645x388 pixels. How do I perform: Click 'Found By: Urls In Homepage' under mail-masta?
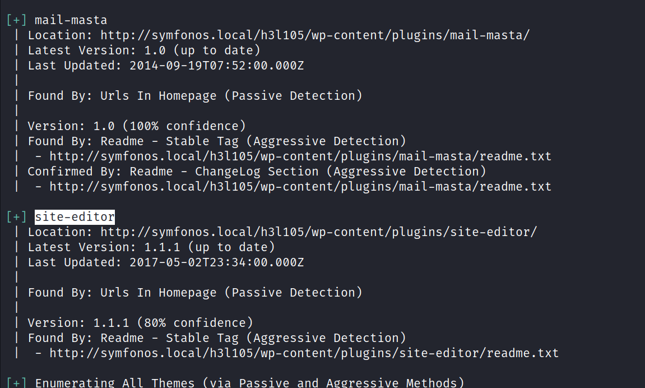[x=194, y=95]
